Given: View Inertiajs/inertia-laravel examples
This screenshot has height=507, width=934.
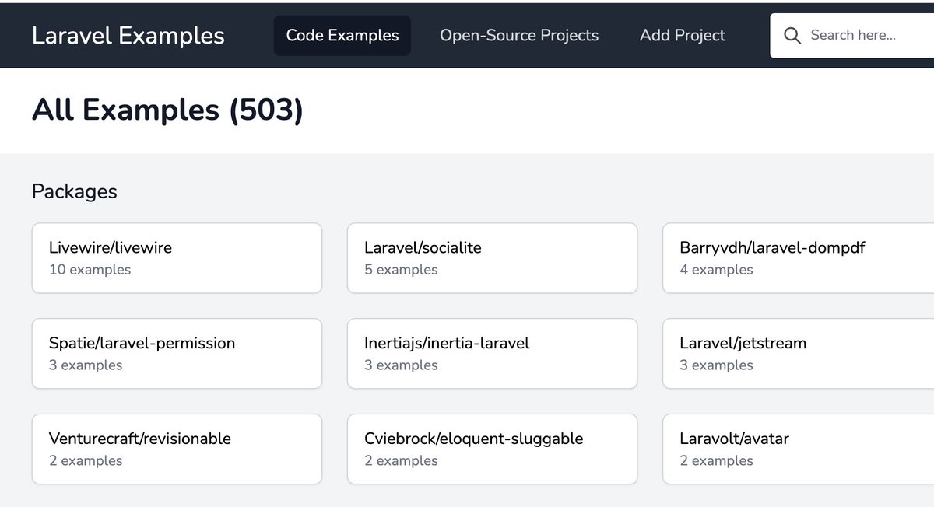Looking at the screenshot, I should coord(492,354).
